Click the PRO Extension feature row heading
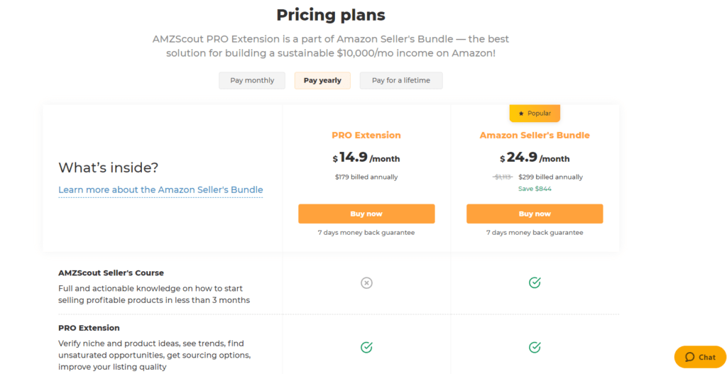This screenshot has height=374, width=727. click(x=89, y=328)
